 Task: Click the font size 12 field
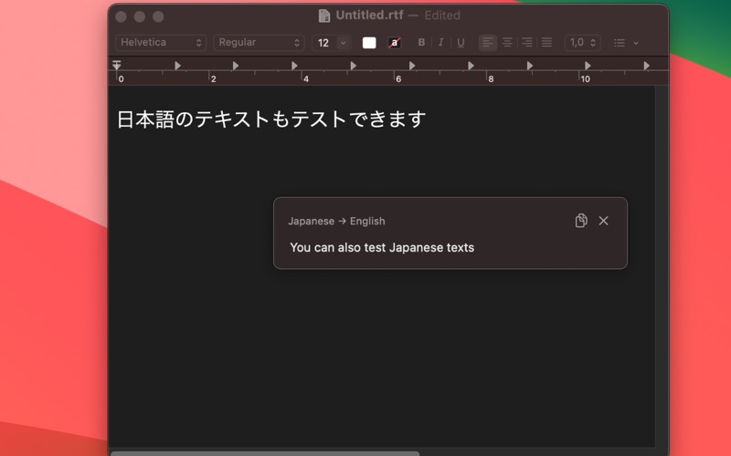[324, 43]
